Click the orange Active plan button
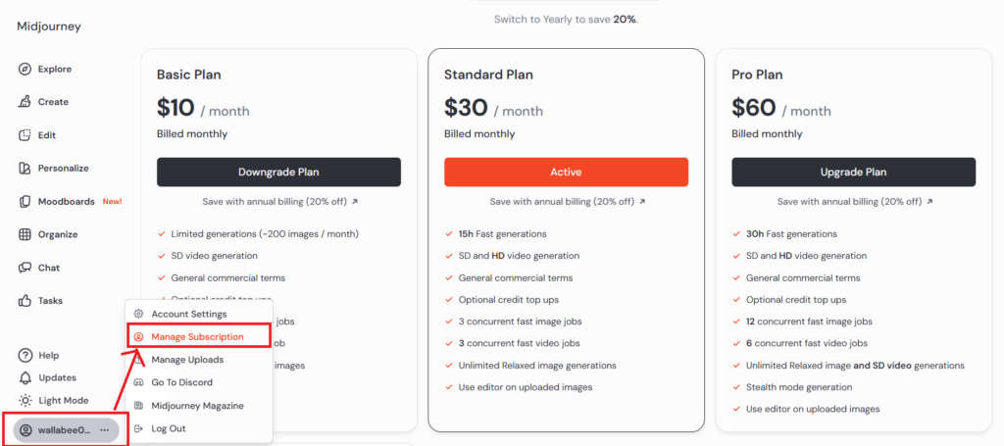1004x446 pixels. coord(566,173)
